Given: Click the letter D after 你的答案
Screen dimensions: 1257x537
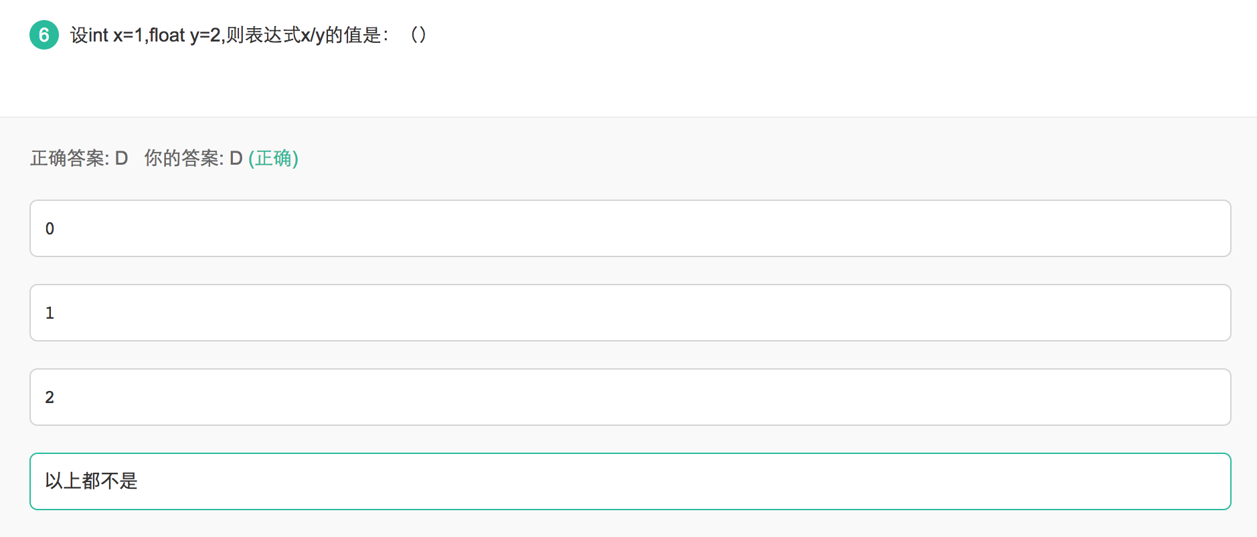Looking at the screenshot, I should pos(236,159).
